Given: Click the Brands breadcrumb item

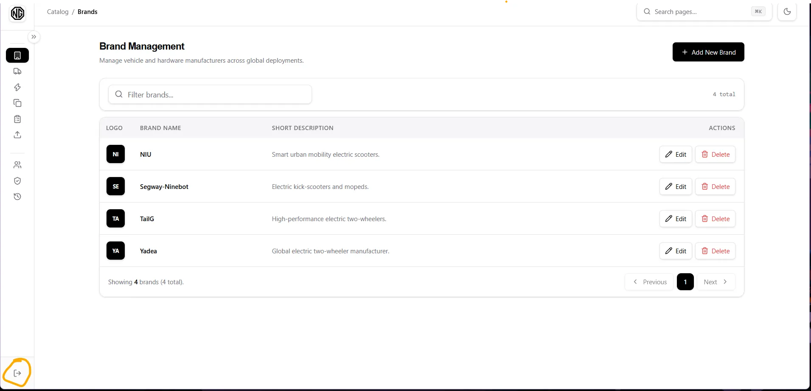Looking at the screenshot, I should 87,12.
